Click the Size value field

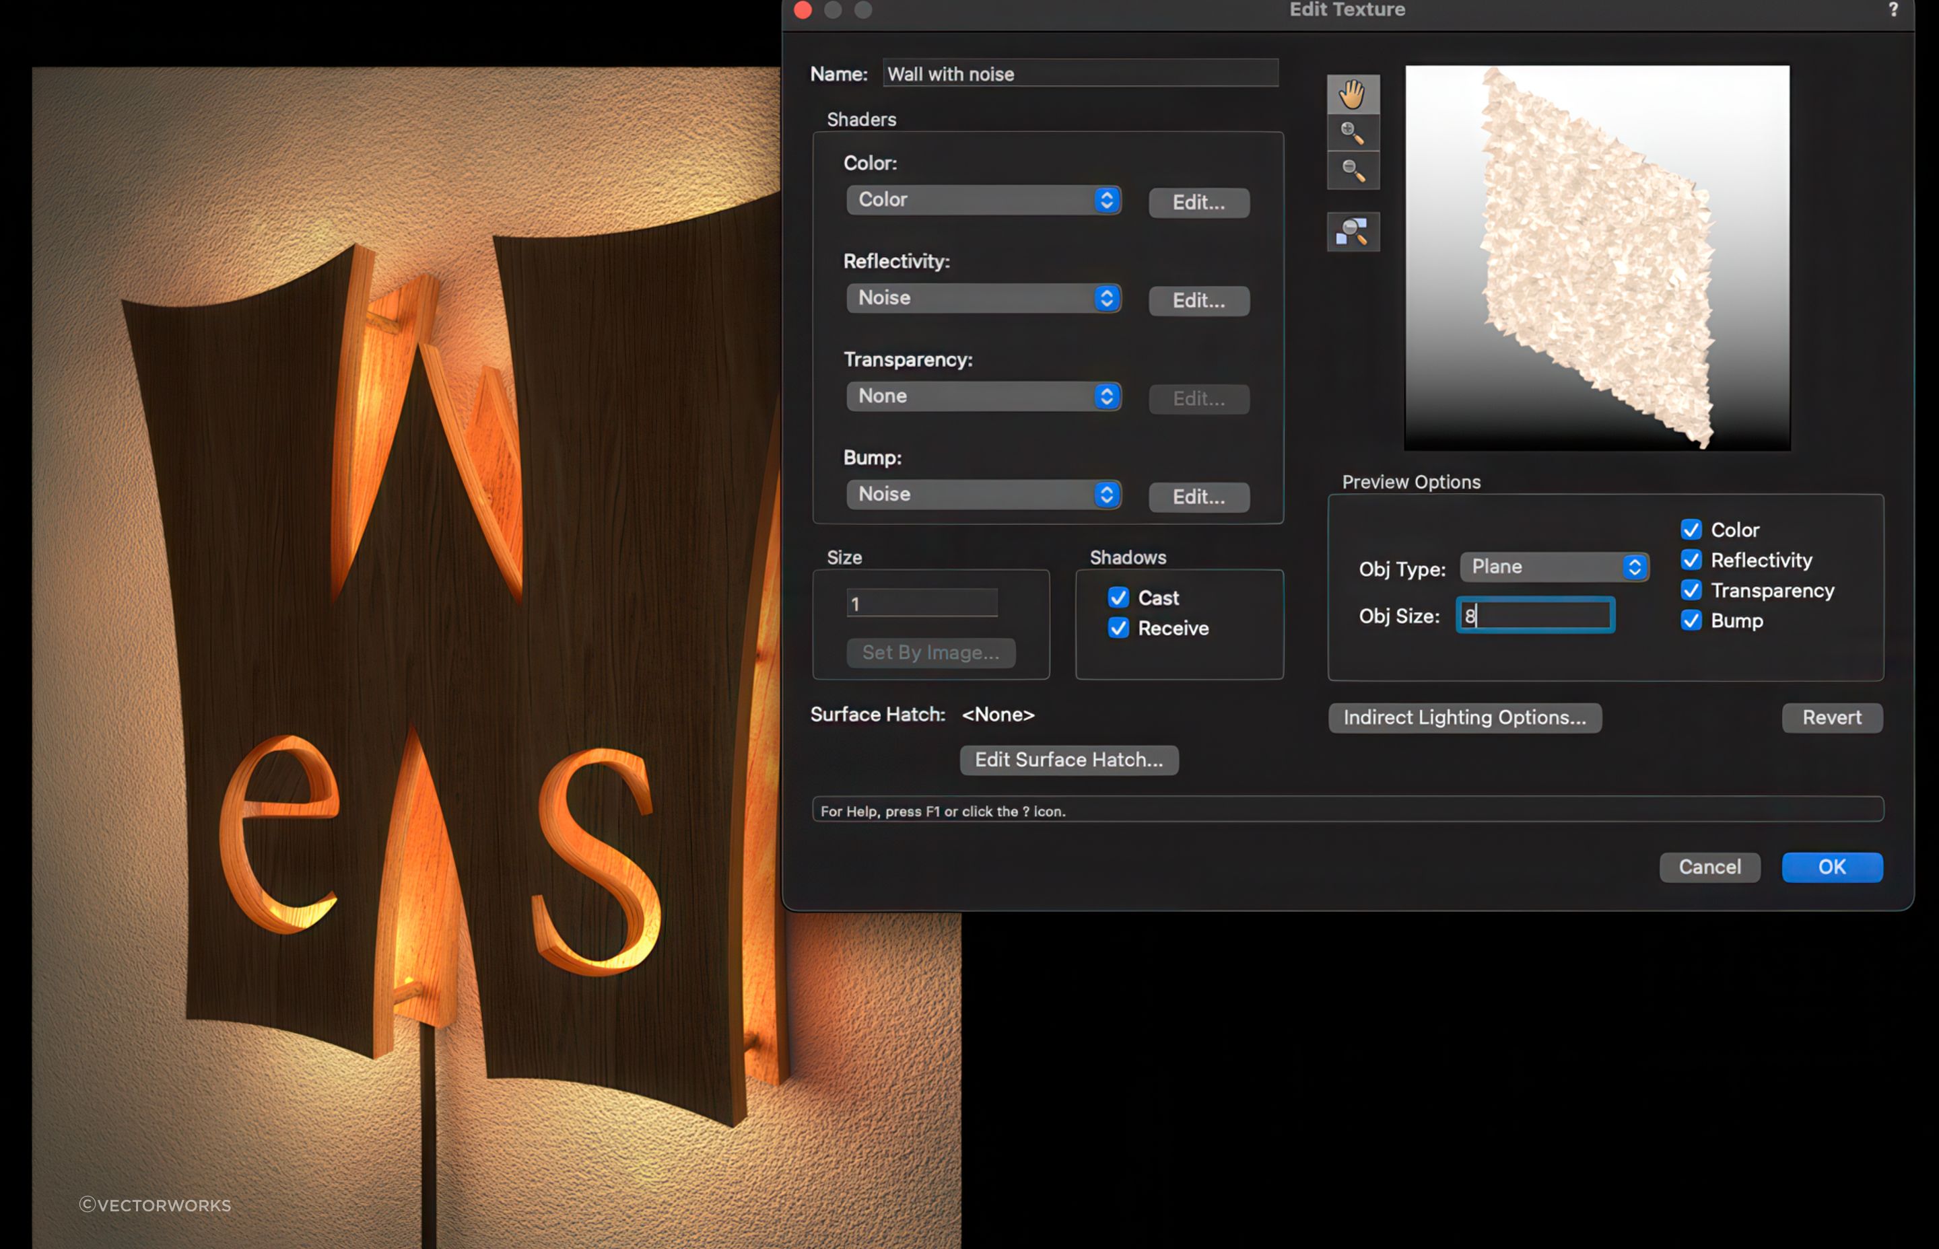[922, 602]
